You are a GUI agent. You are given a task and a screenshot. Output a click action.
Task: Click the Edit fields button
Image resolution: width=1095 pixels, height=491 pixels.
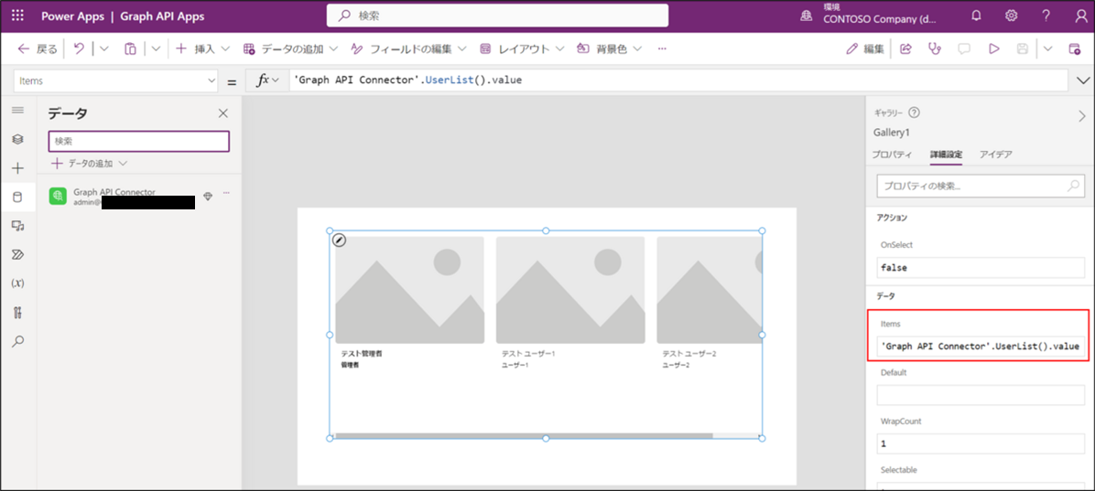408,48
